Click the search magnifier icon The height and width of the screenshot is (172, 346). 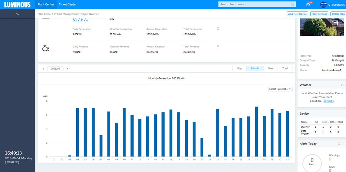pyautogui.click(x=292, y=4)
